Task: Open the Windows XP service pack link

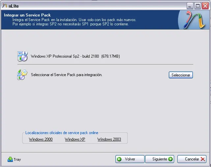Action: click(75, 139)
